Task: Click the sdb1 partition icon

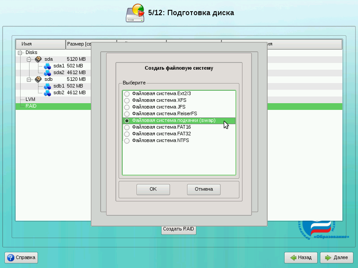Action: [x=47, y=86]
